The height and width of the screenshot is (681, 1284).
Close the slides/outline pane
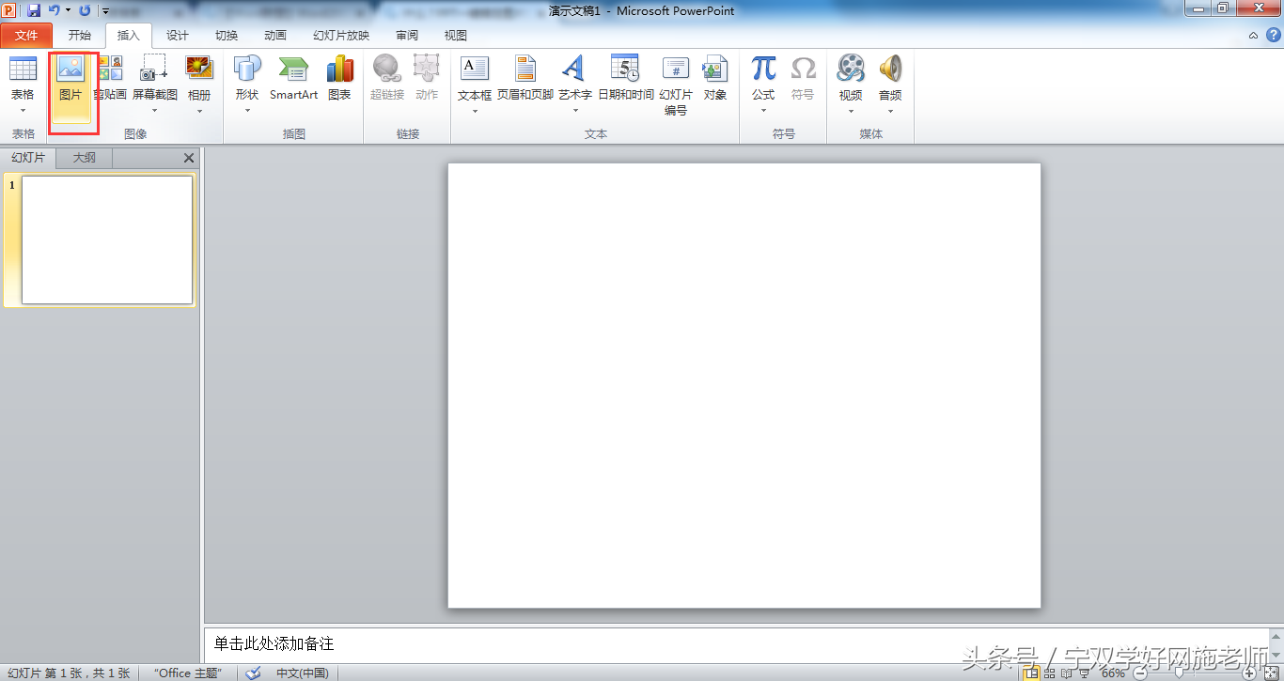[x=189, y=158]
